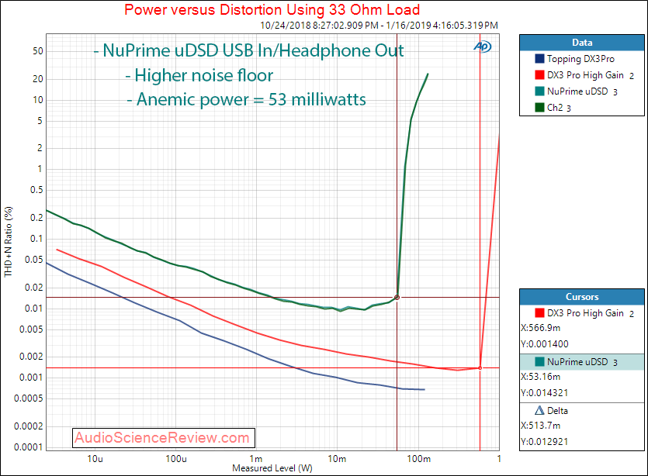This screenshot has height=476, width=648.
Task: Click the 0.05 tick label on the Y-axis
Action: click(34, 260)
